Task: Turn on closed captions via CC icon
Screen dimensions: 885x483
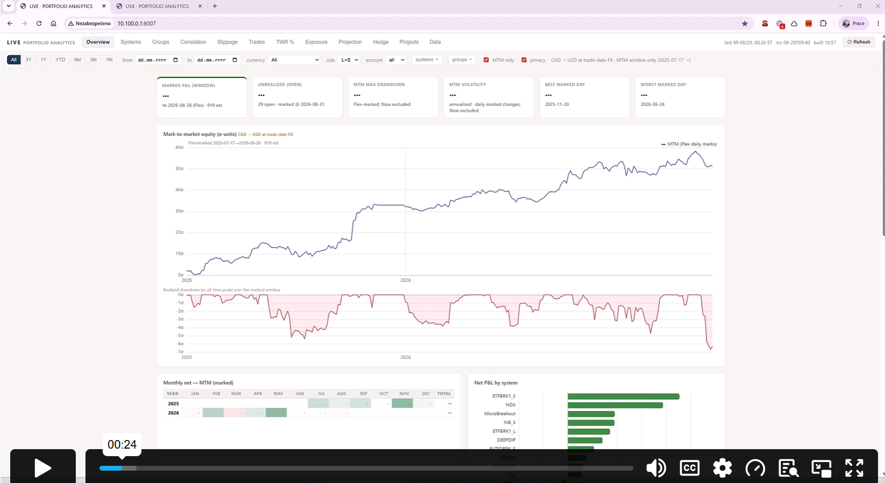Action: 689,468
